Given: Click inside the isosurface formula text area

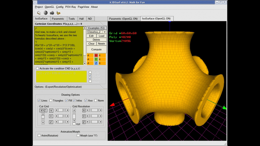Looking at the screenshot, I should click(58, 45).
